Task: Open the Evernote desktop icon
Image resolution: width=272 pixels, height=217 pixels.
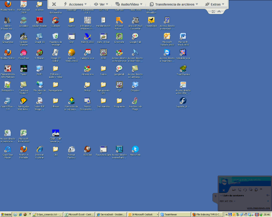Action: pos(119,38)
